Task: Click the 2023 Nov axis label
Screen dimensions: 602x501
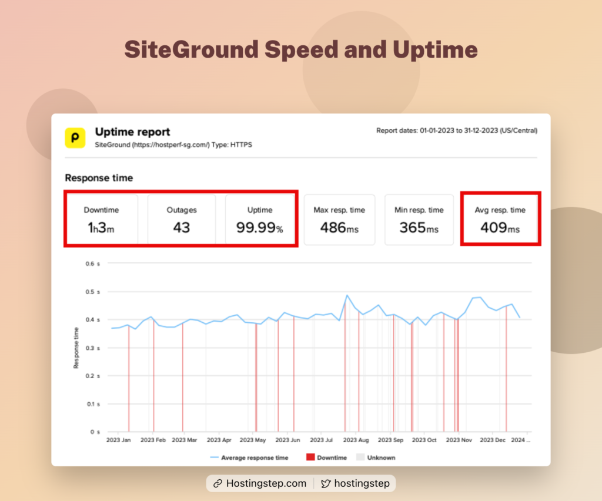Action: (459, 440)
